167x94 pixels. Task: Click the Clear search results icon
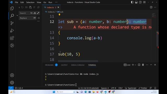click(x=26, y=7)
